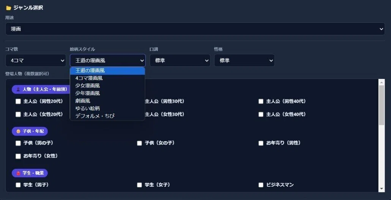Expand the 性格 dropdown
391x200 pixels.
(244, 60)
